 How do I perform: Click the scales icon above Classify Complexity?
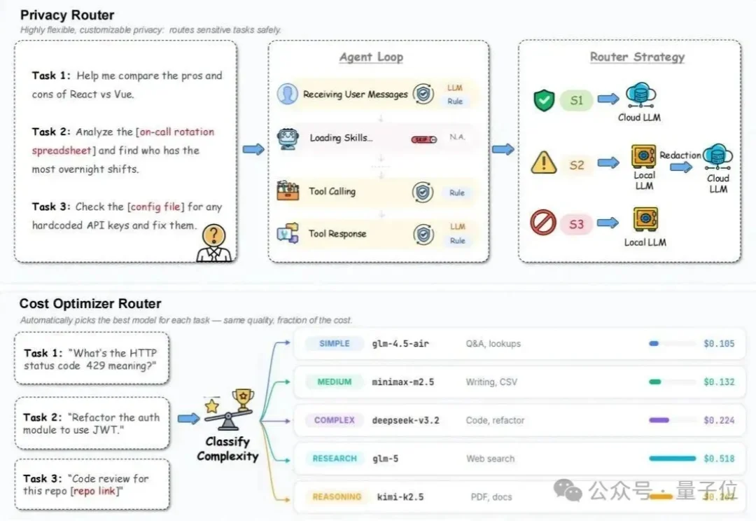(x=229, y=411)
